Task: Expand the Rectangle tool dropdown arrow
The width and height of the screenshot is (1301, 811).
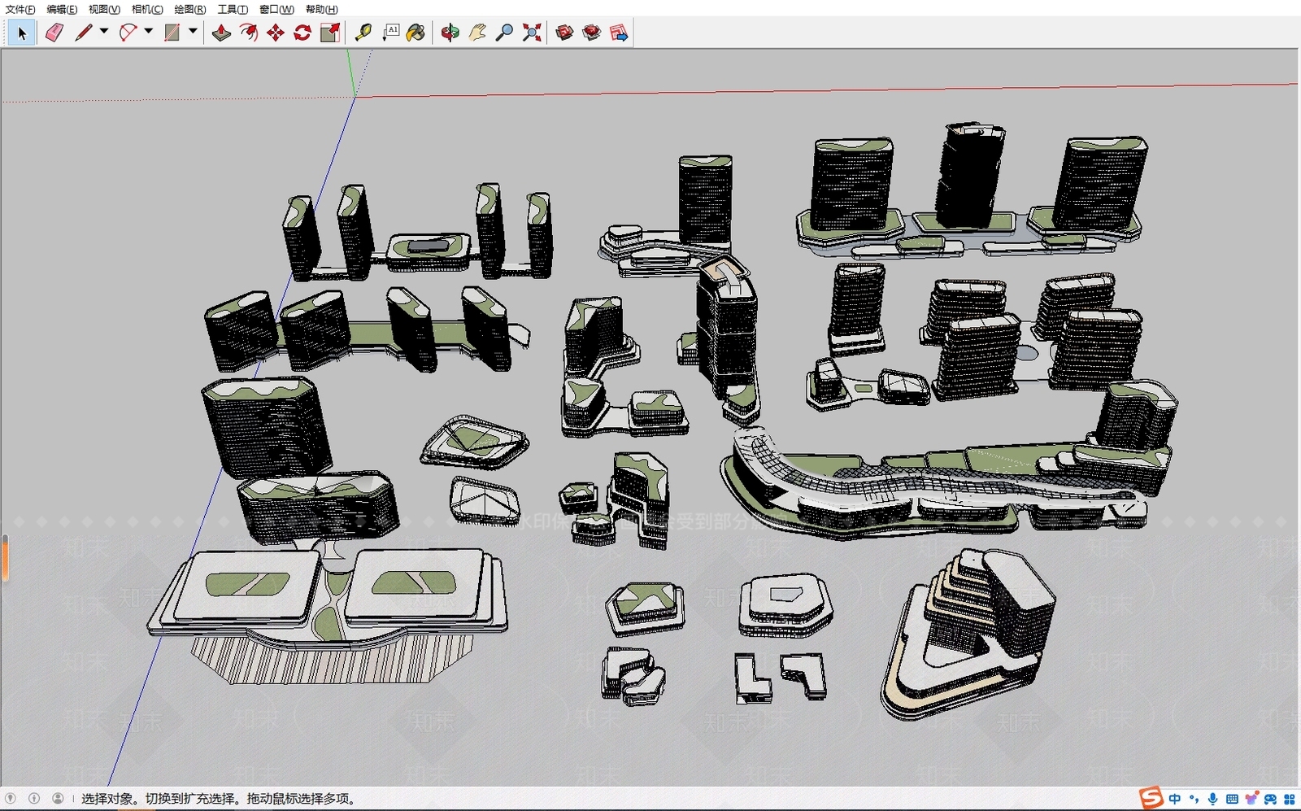Action: pos(193,32)
